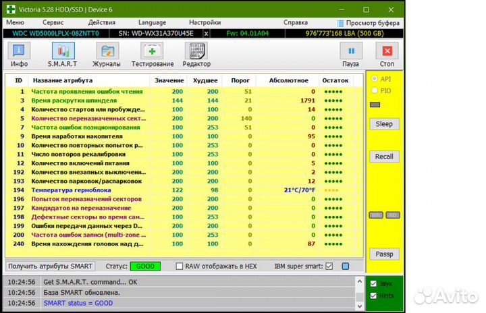Select row Частота ошибок позиционирования

pyautogui.click(x=184, y=127)
